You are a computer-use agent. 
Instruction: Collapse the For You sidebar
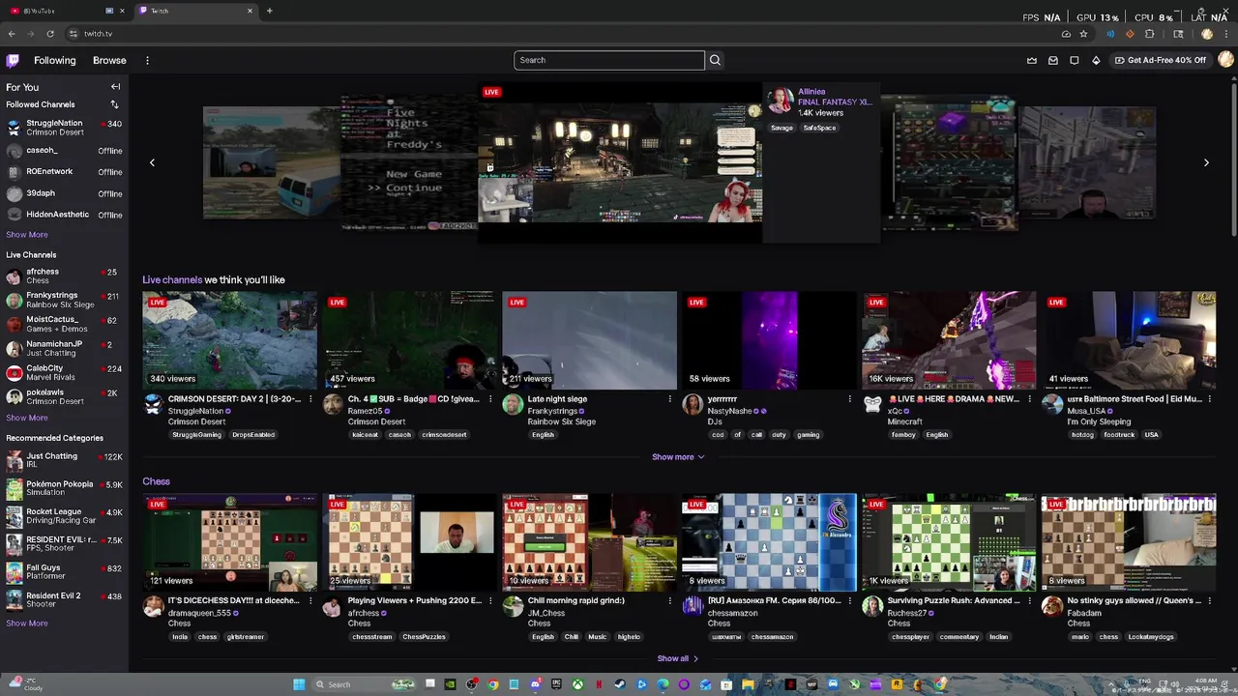tap(115, 87)
